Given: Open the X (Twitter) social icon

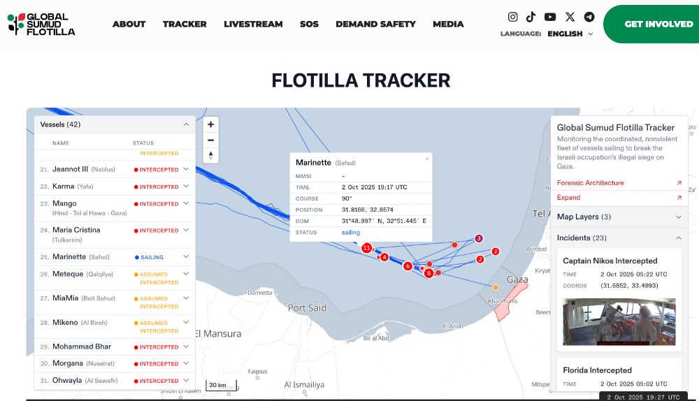Looking at the screenshot, I should (x=570, y=17).
